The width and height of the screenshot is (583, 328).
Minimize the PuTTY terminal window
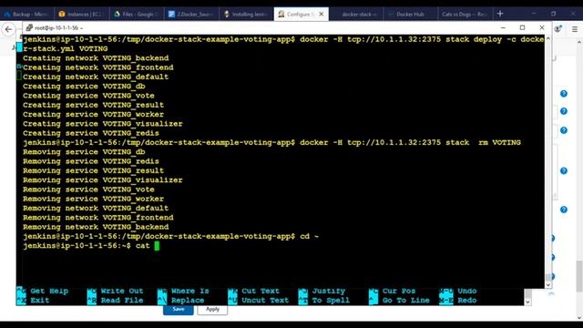(503, 27)
